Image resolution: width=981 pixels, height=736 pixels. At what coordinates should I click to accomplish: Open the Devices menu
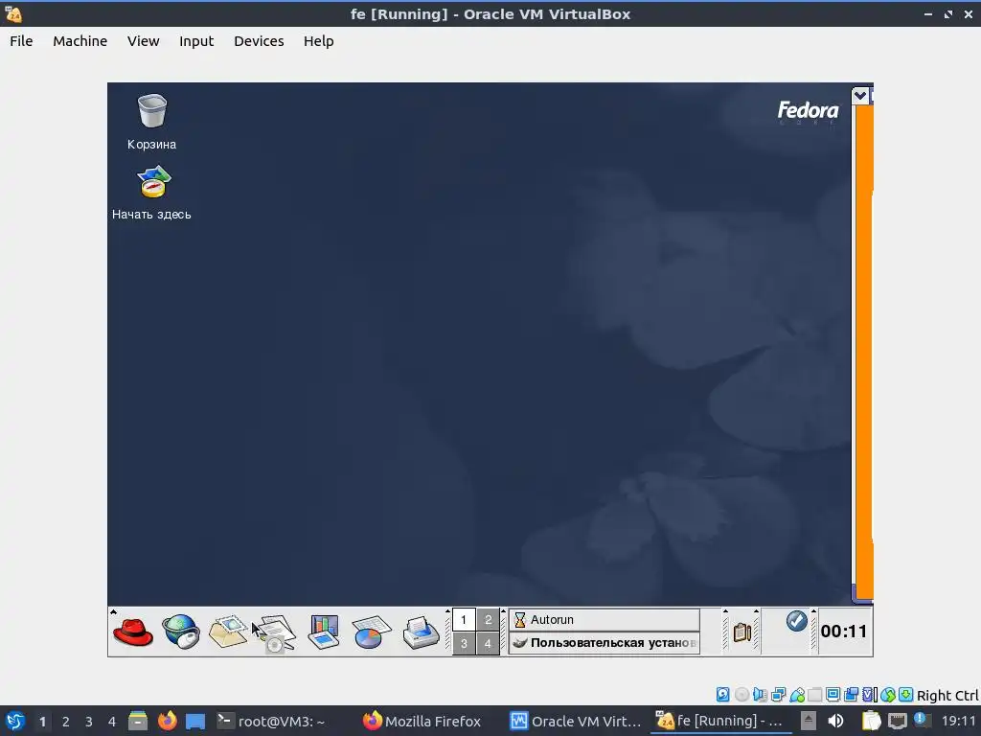259,41
